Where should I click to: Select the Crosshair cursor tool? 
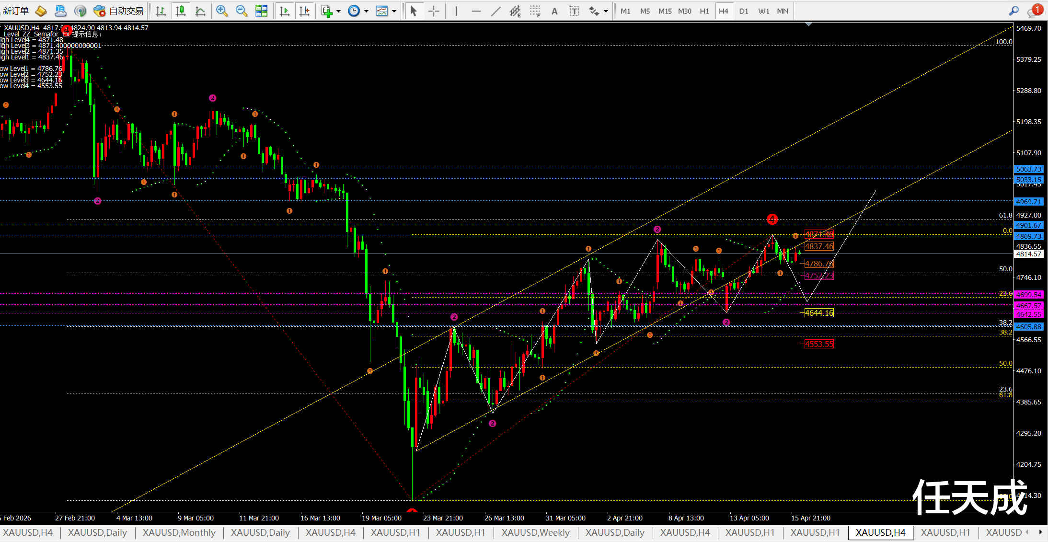[x=434, y=11]
